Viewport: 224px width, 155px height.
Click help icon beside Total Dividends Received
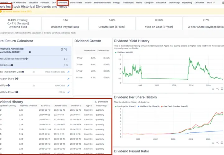(26, 59)
